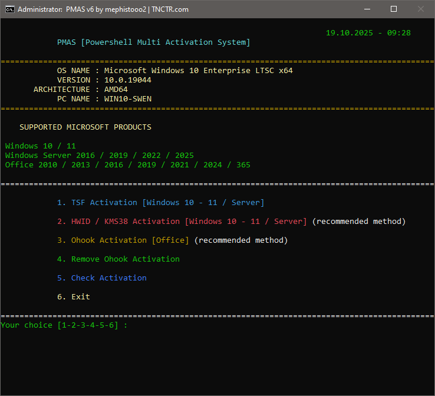Click the 'SUPPORTED MICROSOFT PRODUCTS' heading
This screenshot has width=435, height=396.
[85, 127]
